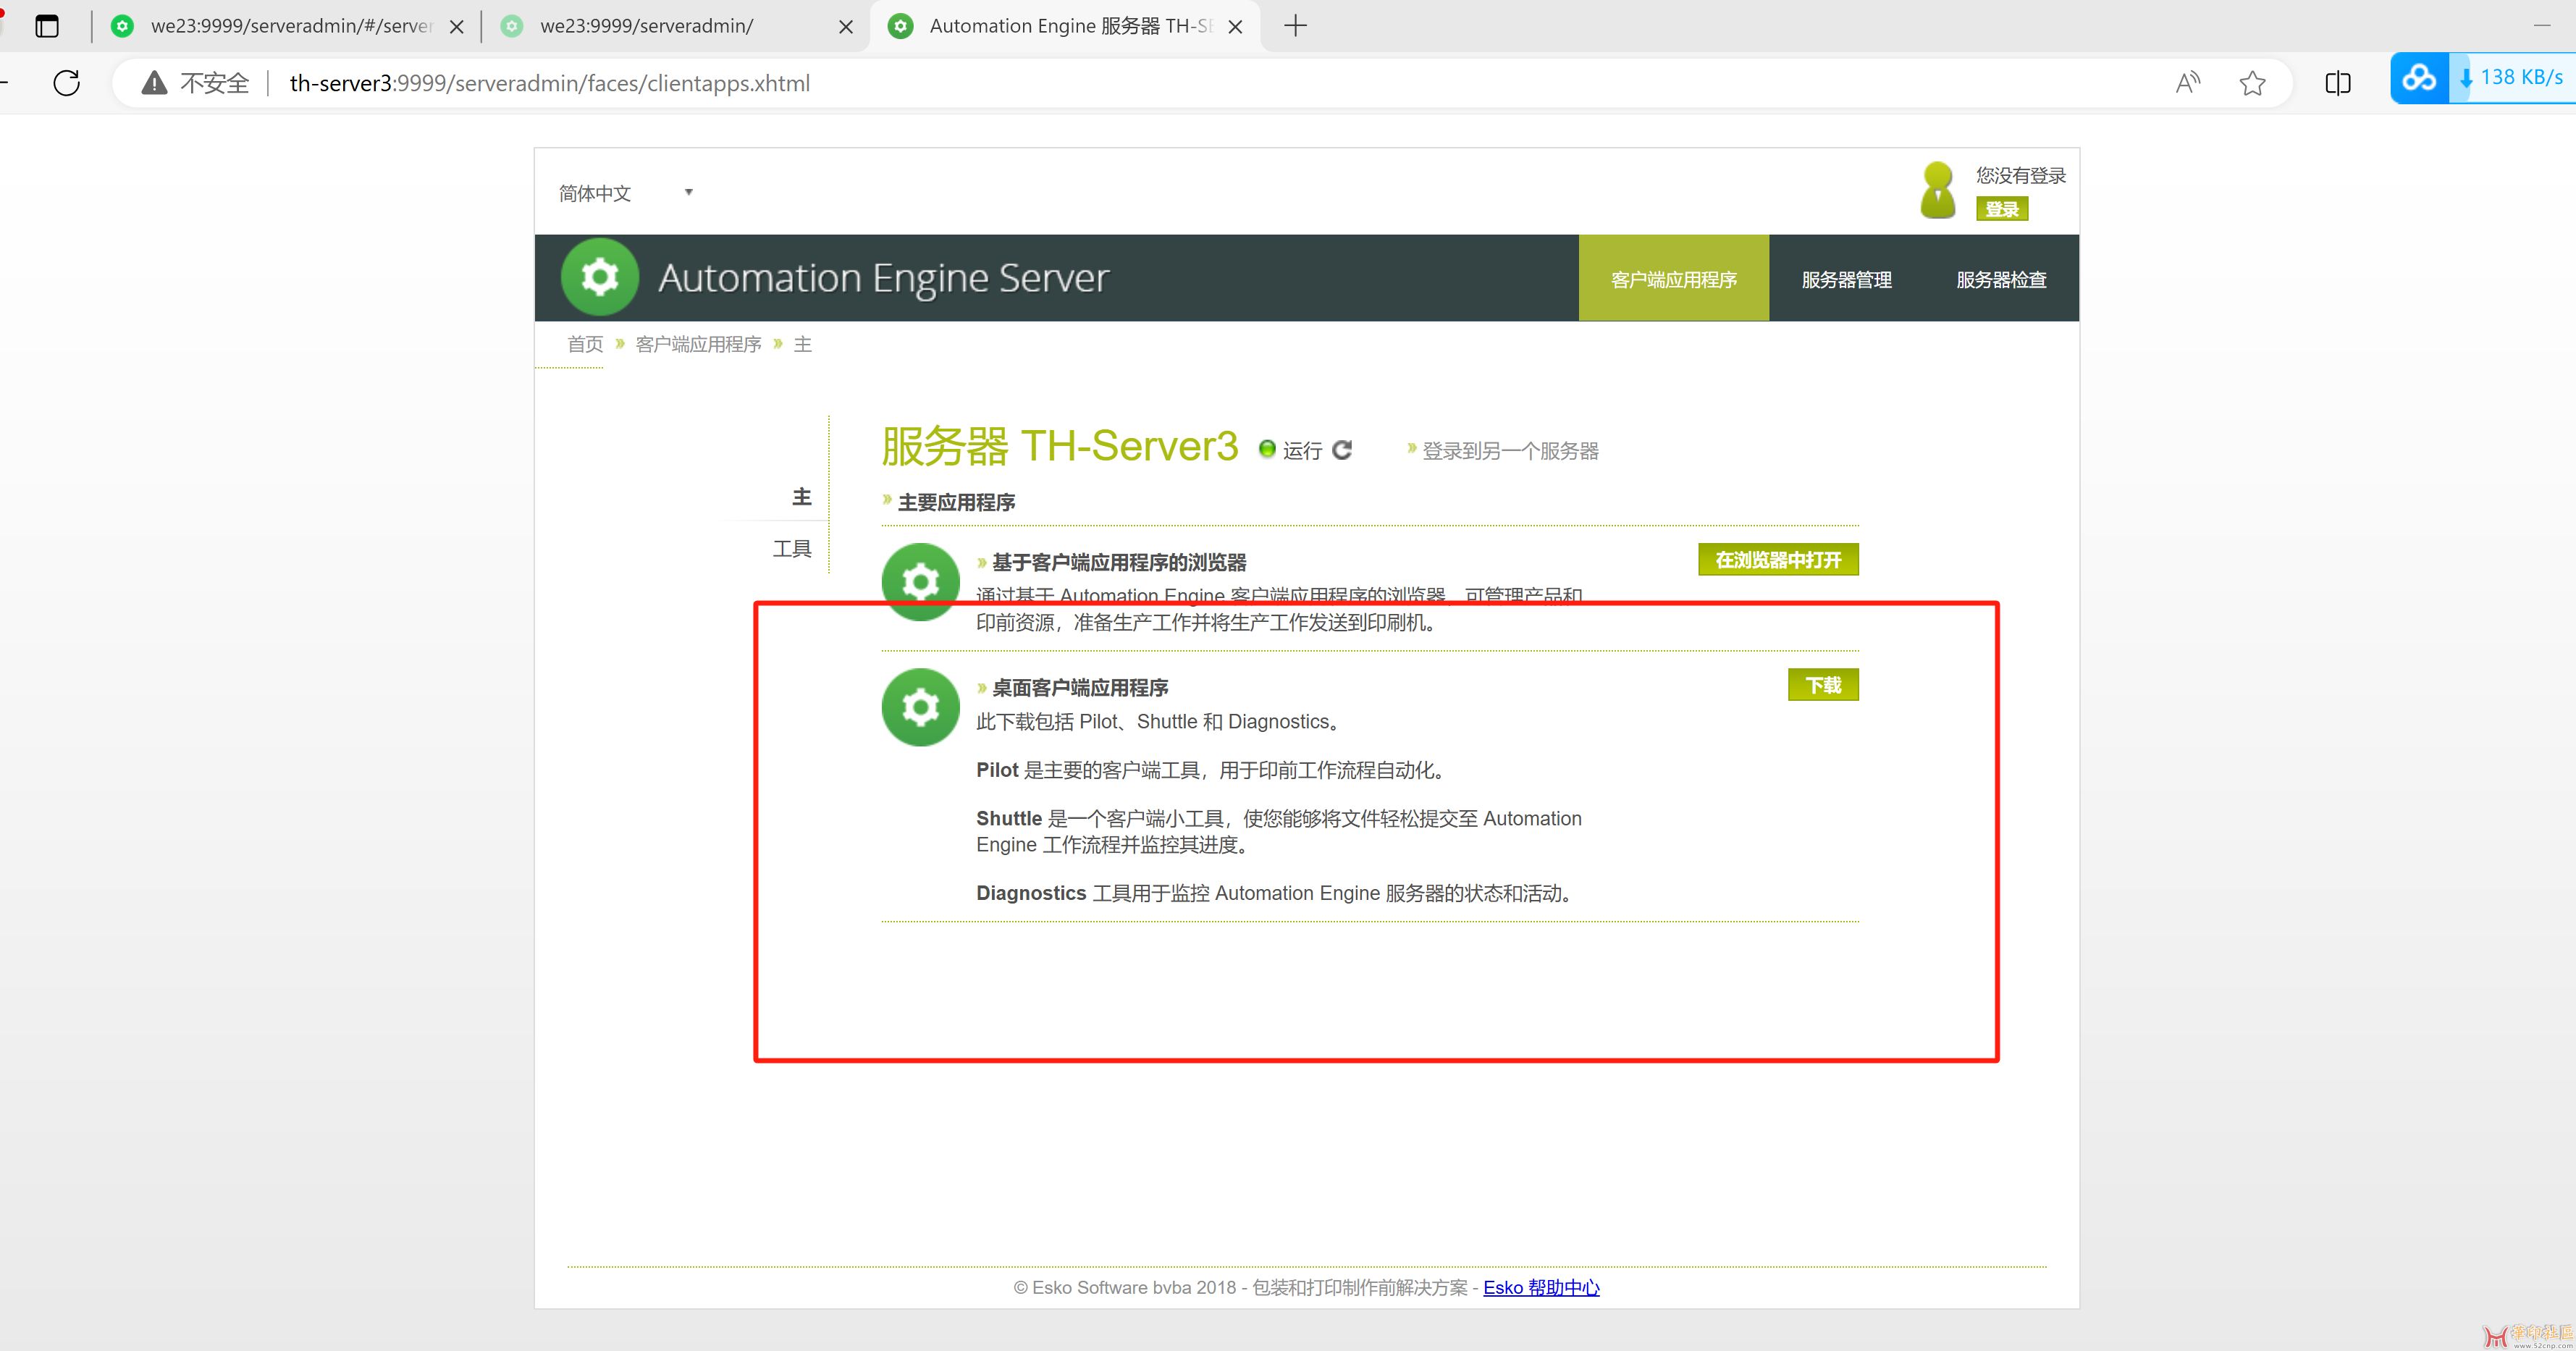Click the 基于客户端应用程序的浏览器 heading link
This screenshot has height=1351, width=2576.
coord(1119,562)
